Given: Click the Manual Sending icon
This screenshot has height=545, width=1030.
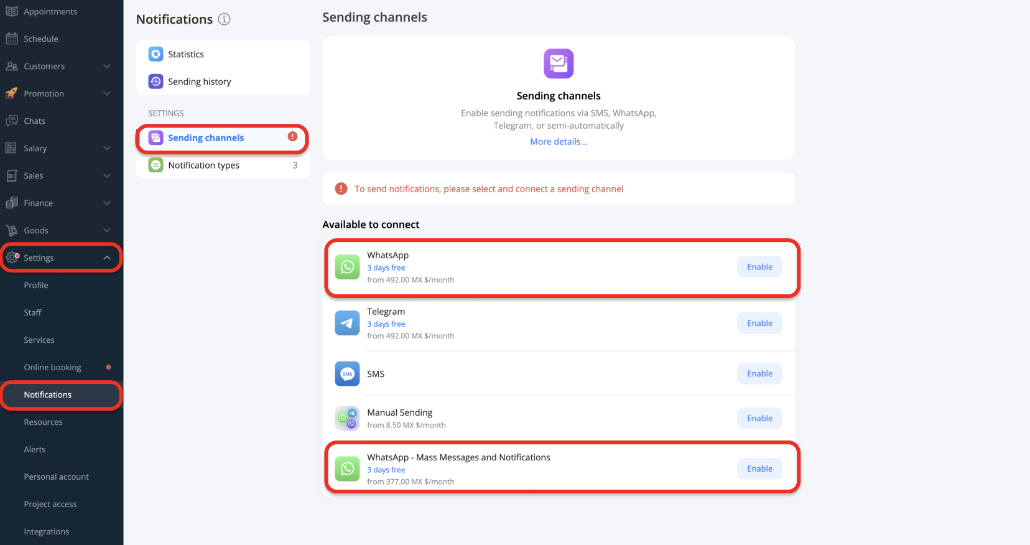Looking at the screenshot, I should [x=347, y=419].
